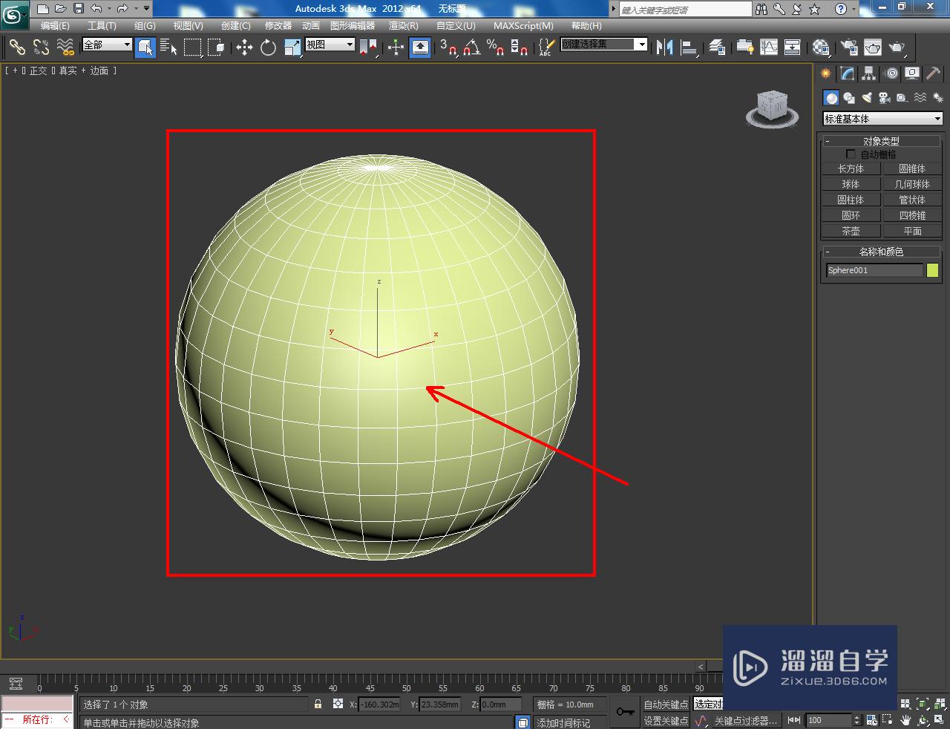Open the MAXScript(M) menu
The image size is (950, 729).
coord(524,26)
